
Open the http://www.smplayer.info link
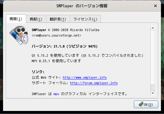click(x=85, y=77)
